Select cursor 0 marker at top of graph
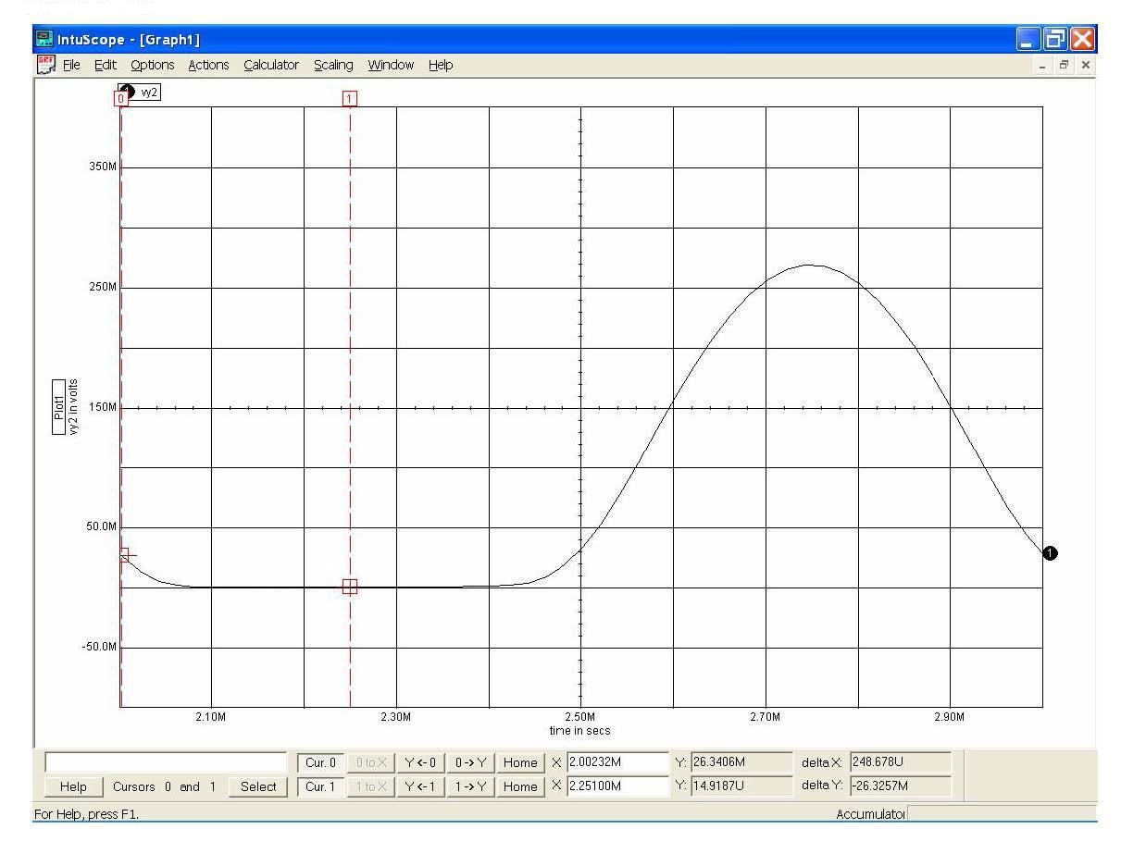The image size is (1121, 866). tap(120, 98)
